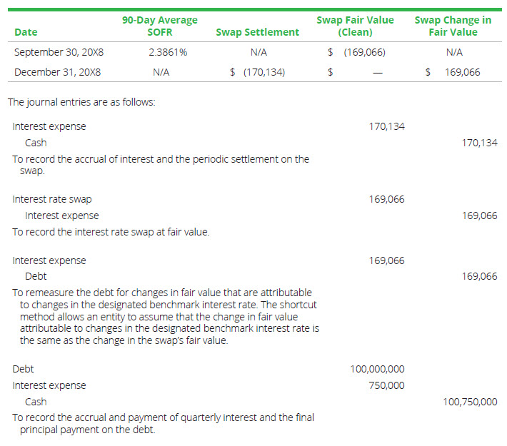Click the 100,750,000 cash credit amount
This screenshot has width=507, height=446.
click(470, 402)
